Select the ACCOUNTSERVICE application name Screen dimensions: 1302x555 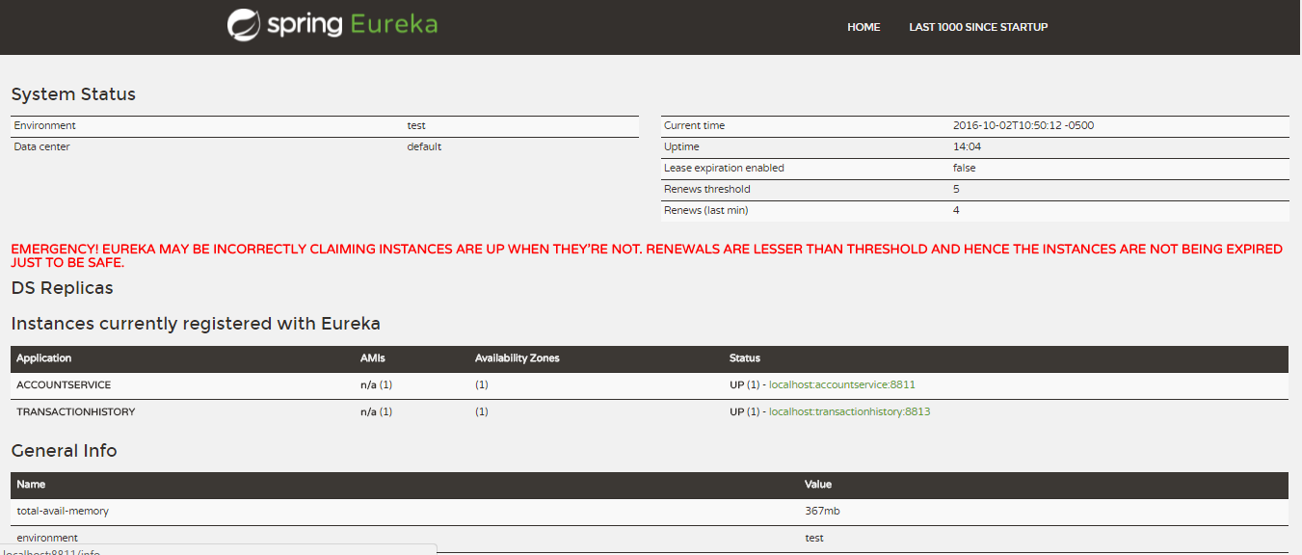pyautogui.click(x=64, y=384)
